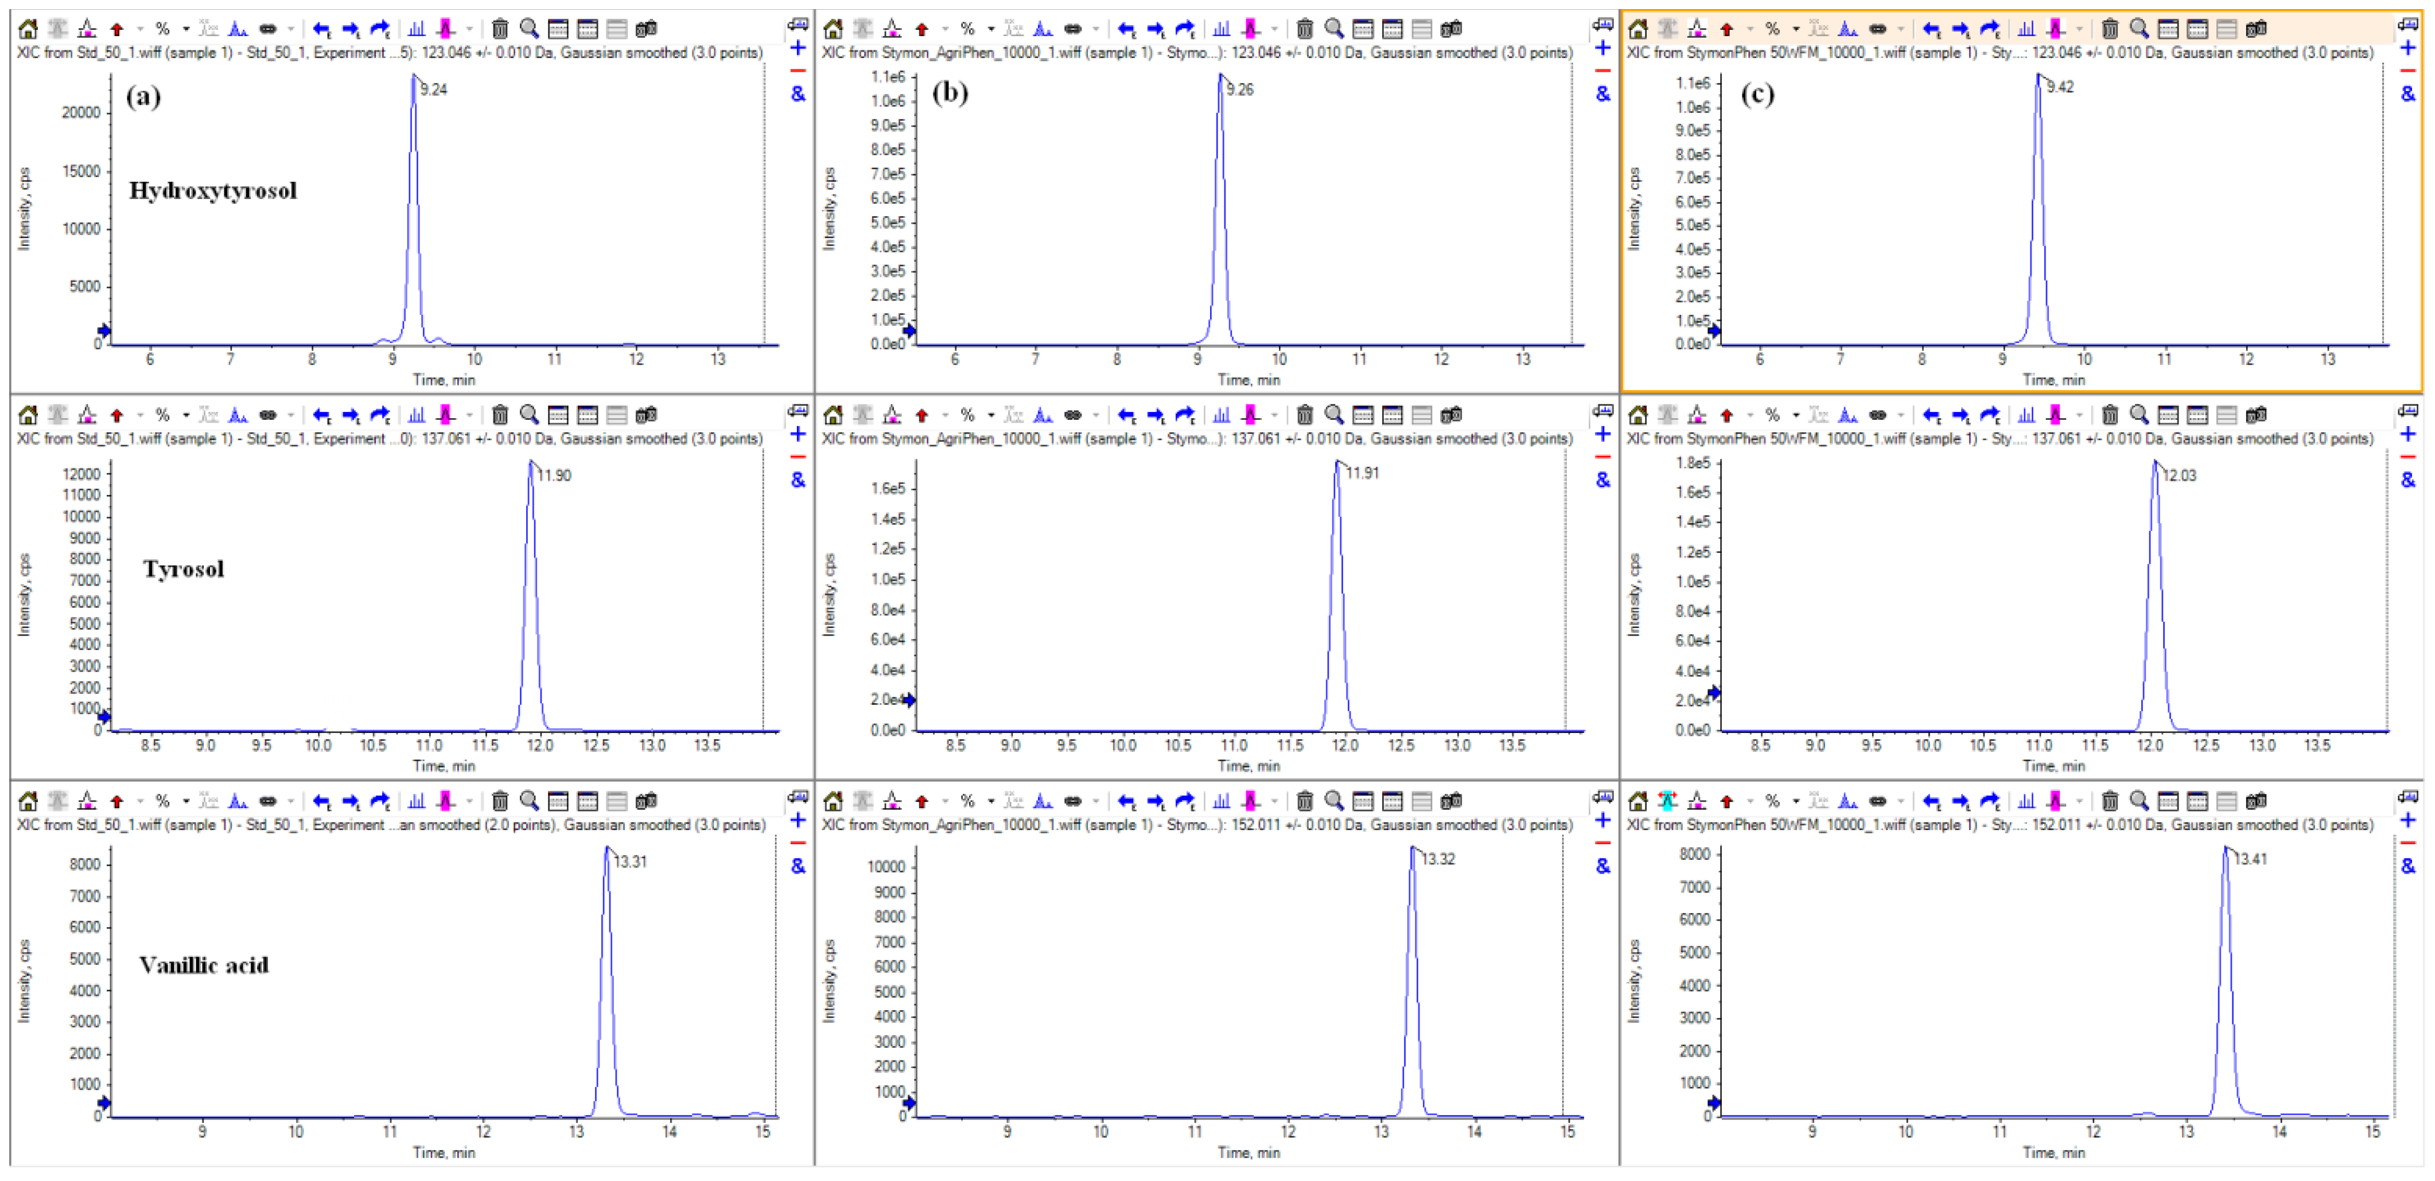This screenshot has height=1181, width=2435.
Task: Click the Home icon on the Hydroxytyrosol standard pane
Action: 28,28
